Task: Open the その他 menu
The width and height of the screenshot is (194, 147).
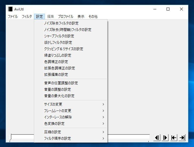Action: 93,17
